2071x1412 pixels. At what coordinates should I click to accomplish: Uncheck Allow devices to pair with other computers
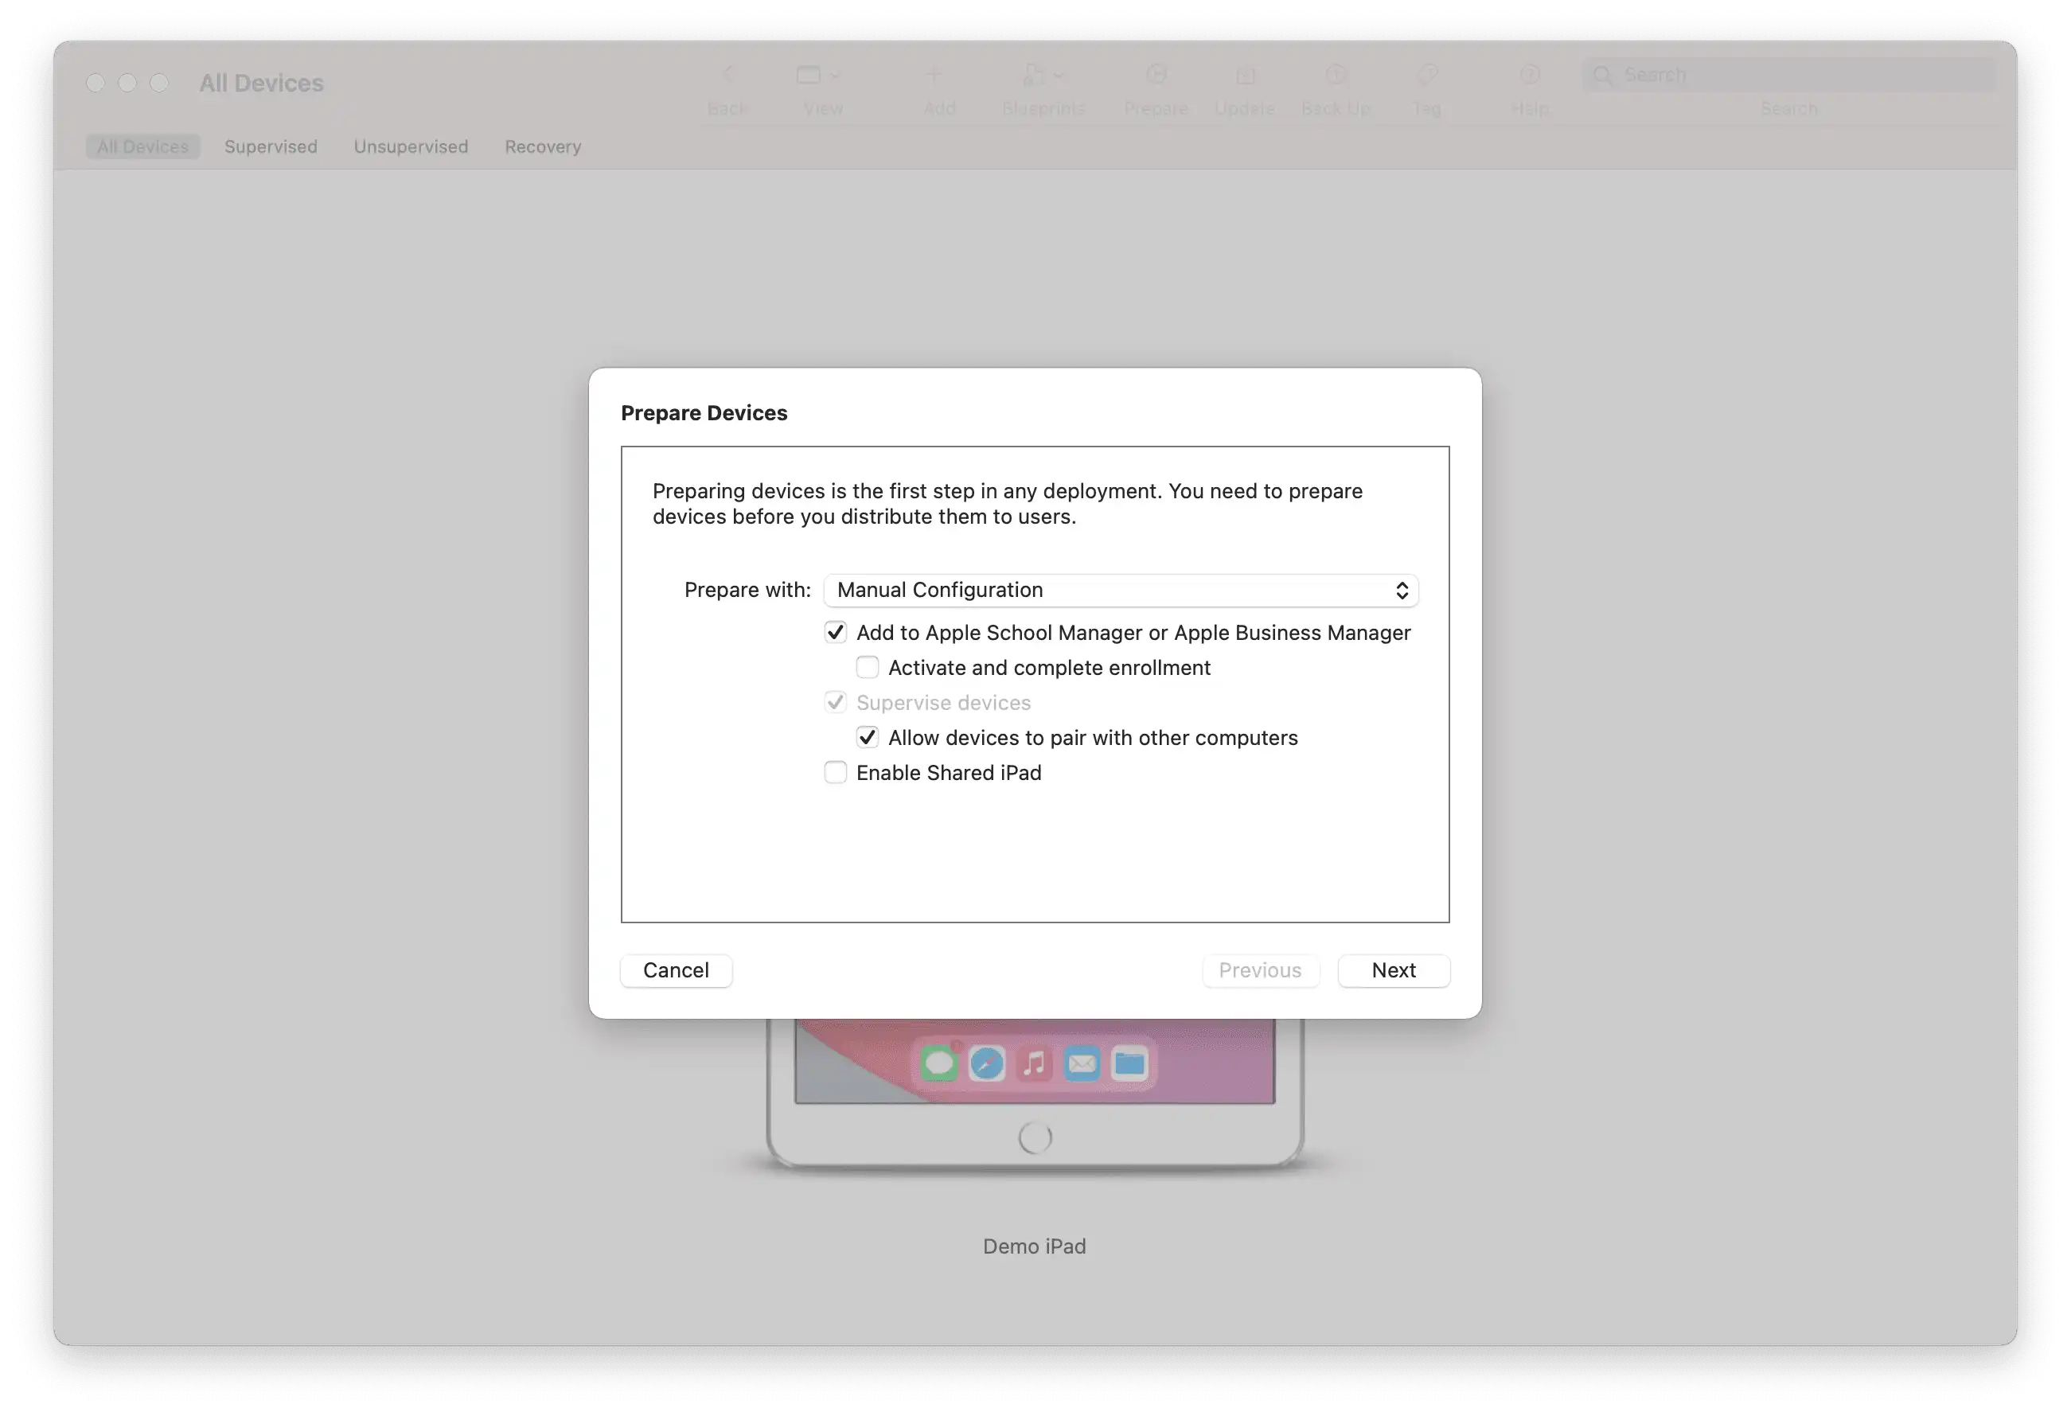point(867,737)
